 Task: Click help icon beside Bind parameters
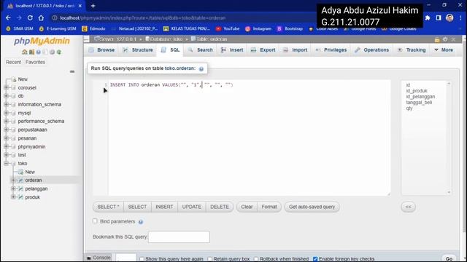[141, 222]
